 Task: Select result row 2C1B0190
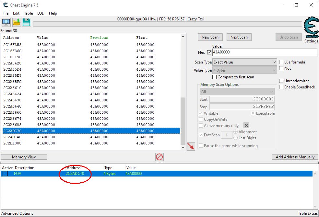[x=91, y=57]
